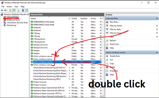
Task: Select the highlighted VcXsrv windows xserver rule
Action: coord(66,62)
